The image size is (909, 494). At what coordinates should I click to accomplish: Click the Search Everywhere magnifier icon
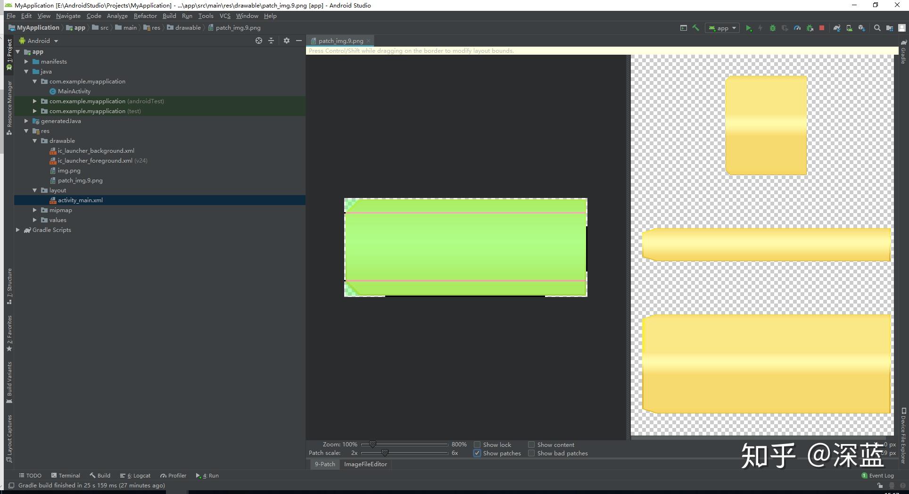tap(877, 28)
